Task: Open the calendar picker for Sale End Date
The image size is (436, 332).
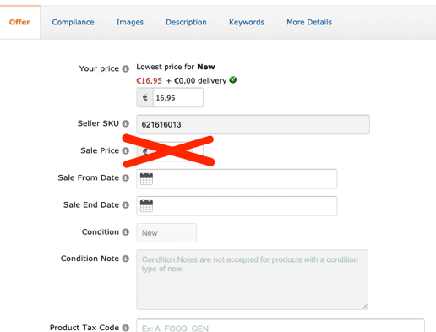Action: tap(146, 206)
